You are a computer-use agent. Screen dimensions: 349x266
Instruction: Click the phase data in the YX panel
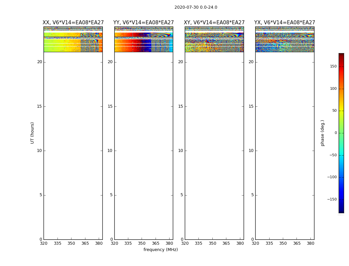(285, 42)
